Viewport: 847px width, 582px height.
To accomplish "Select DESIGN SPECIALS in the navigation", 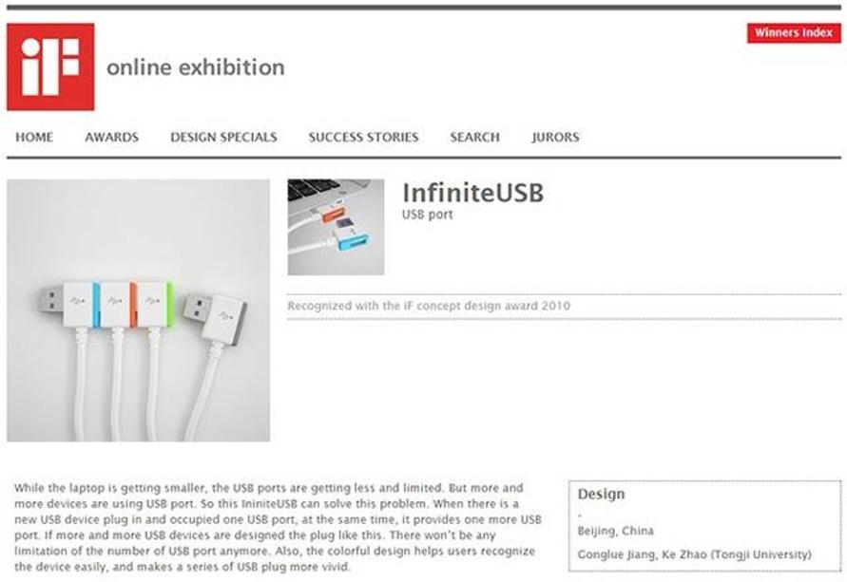I will (x=223, y=137).
